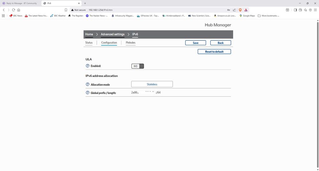Click the ULA Enabled help question-mark icon
The height and width of the screenshot is (171, 319).
[x=87, y=66]
